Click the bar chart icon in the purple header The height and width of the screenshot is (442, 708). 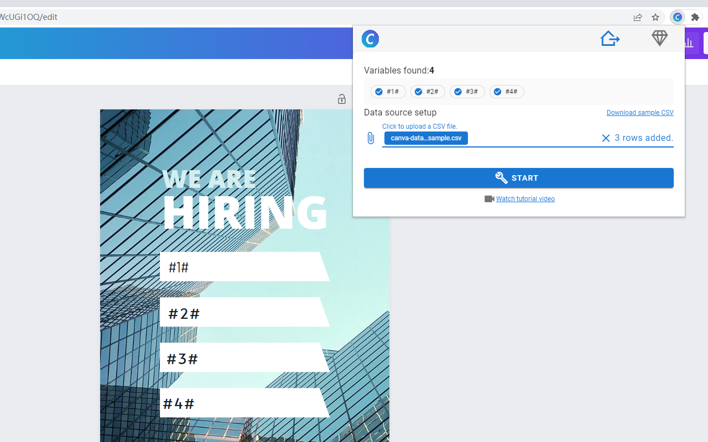click(x=688, y=43)
